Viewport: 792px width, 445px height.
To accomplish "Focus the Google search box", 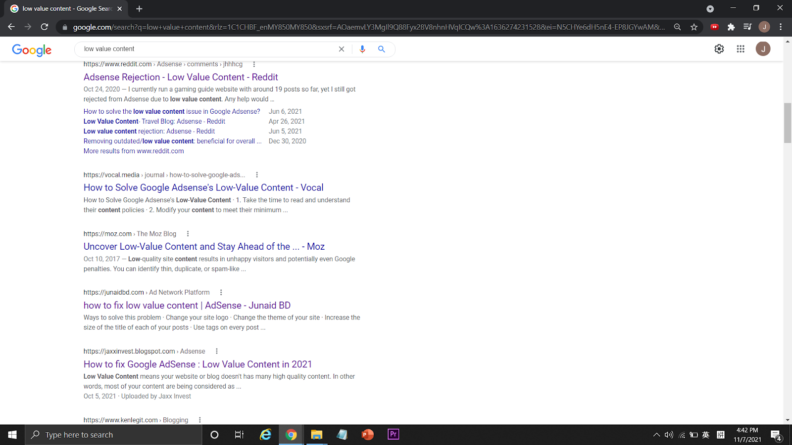I will click(x=208, y=49).
